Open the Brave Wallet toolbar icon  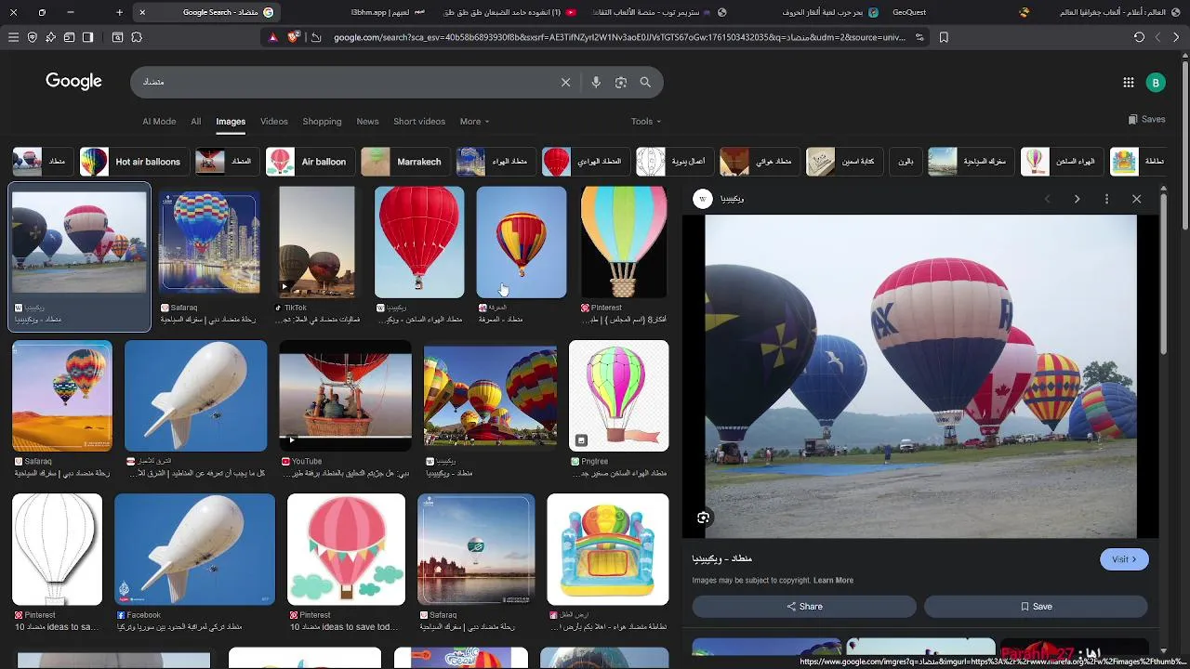pyautogui.click(x=69, y=37)
